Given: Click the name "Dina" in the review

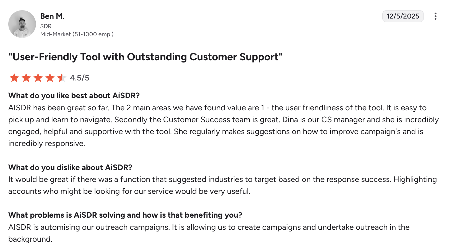Looking at the screenshot, I should (x=292, y=120).
